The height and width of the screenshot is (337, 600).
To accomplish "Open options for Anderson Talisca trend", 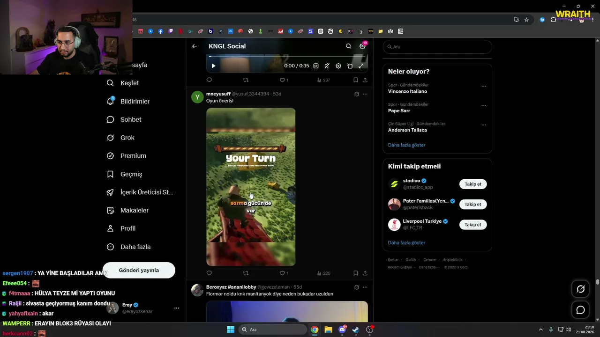I will 484,125.
